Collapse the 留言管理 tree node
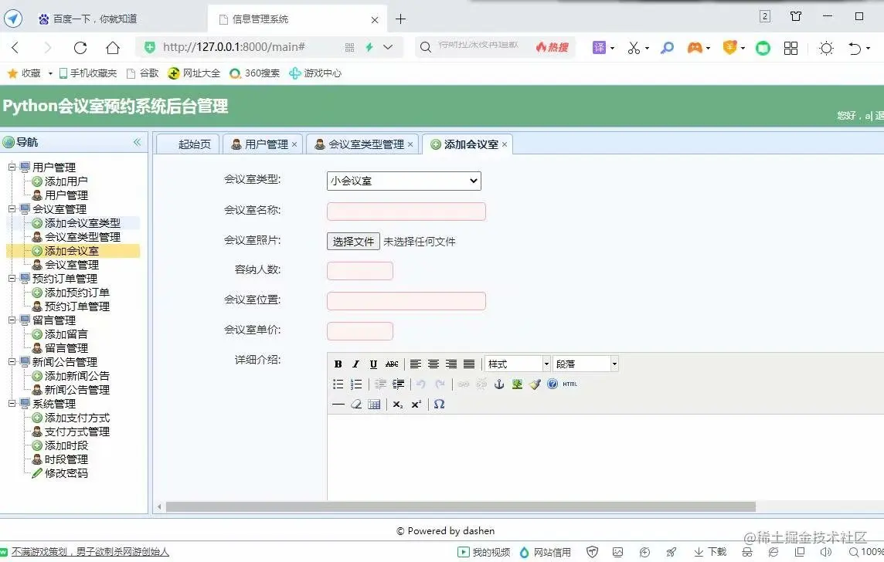 click(x=12, y=320)
